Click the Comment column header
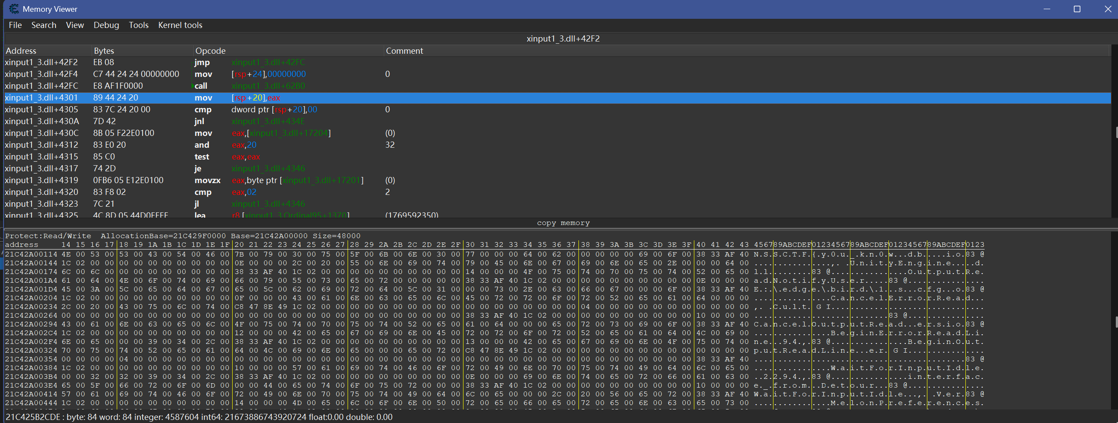This screenshot has height=423, width=1118. tap(404, 51)
